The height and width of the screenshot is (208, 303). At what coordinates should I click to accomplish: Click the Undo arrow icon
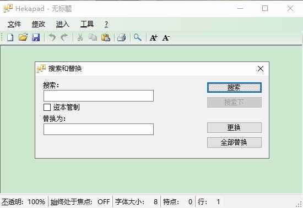click(x=52, y=37)
